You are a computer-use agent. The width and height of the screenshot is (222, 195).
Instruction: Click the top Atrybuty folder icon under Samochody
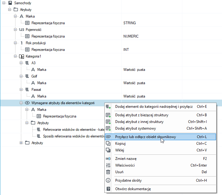(16, 10)
